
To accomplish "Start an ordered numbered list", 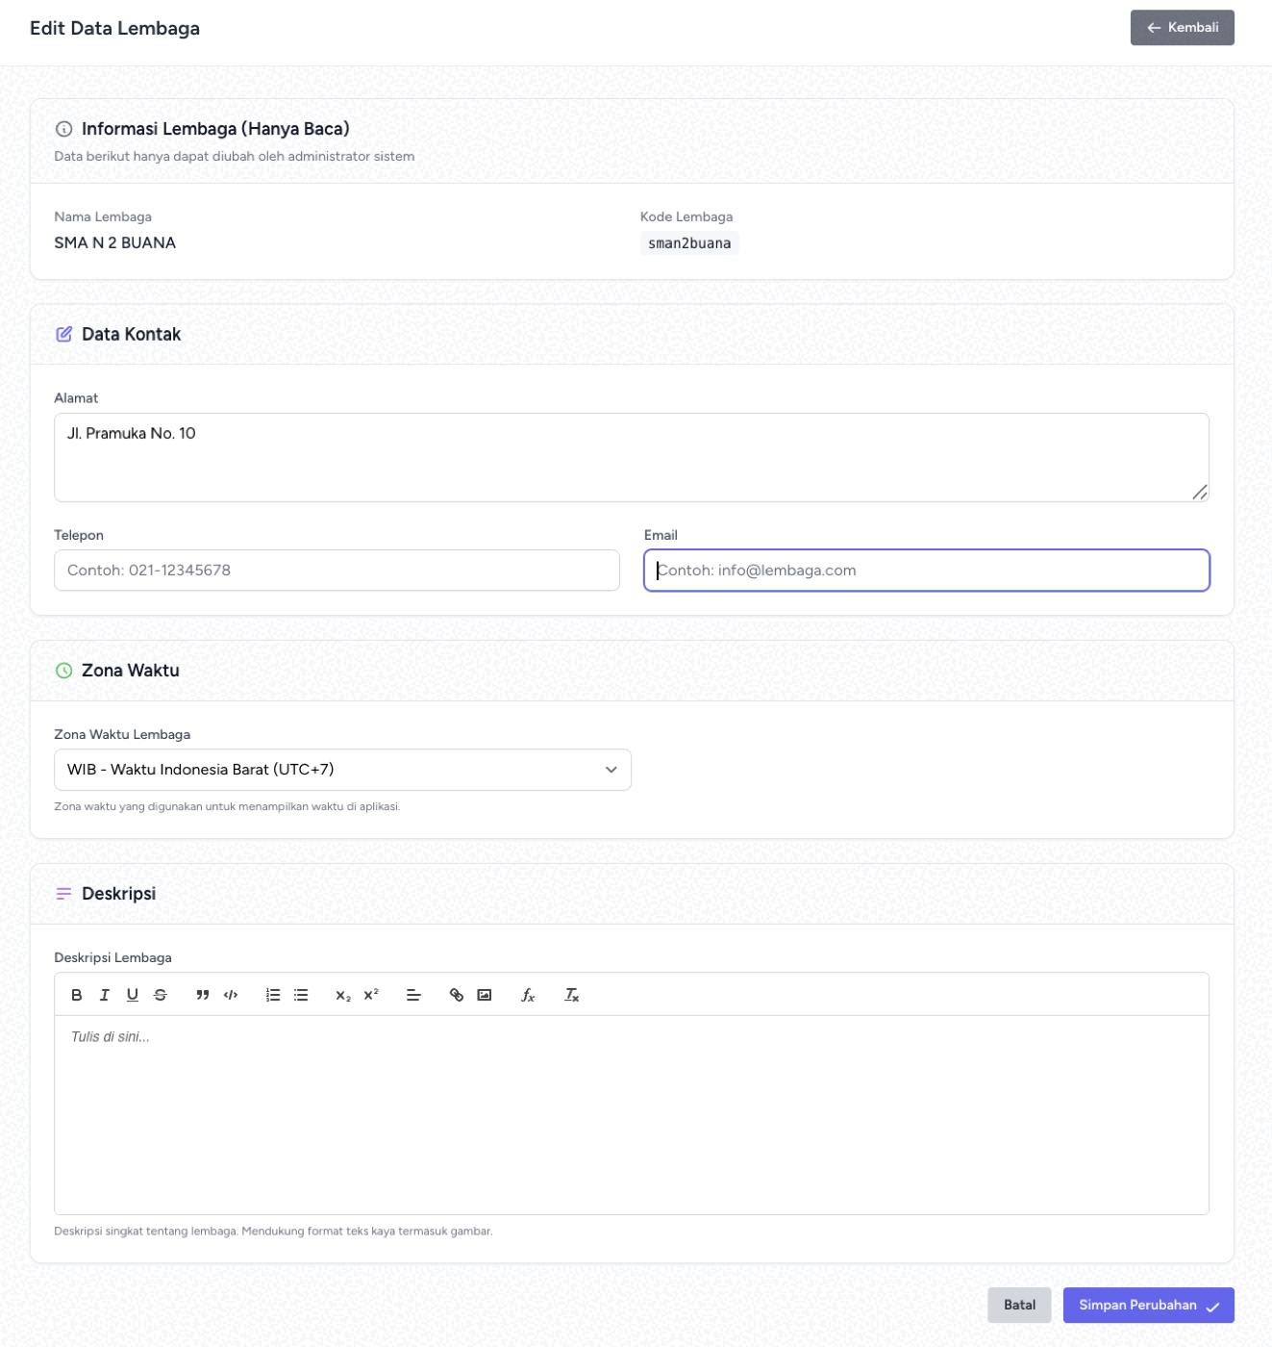I will (273, 995).
